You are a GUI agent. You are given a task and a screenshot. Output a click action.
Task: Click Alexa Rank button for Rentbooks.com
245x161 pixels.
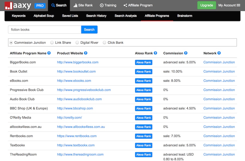click(x=143, y=136)
